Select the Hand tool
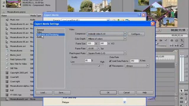The image size is (189, 106). pos(186,102)
